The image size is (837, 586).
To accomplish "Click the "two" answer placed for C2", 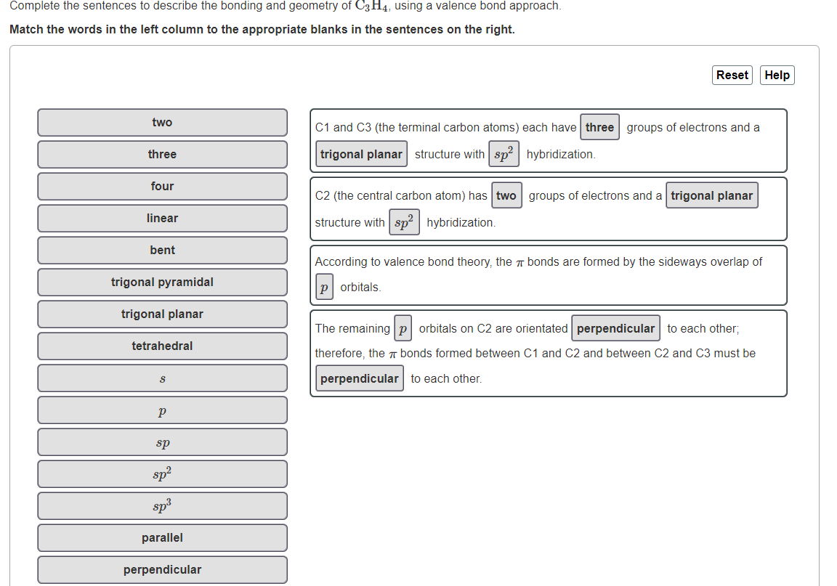I will tap(506, 195).
